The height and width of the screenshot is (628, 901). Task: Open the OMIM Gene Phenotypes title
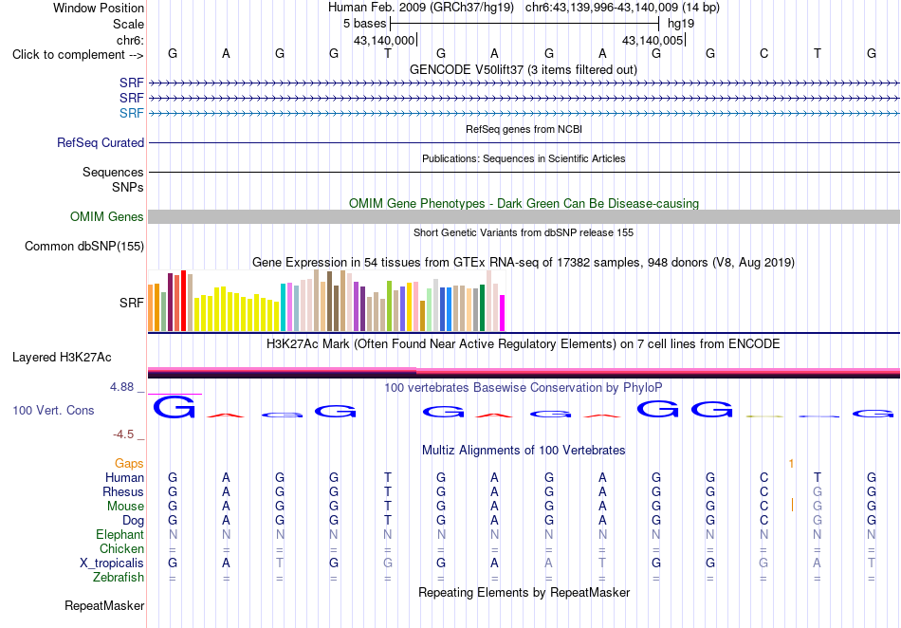coord(524,203)
